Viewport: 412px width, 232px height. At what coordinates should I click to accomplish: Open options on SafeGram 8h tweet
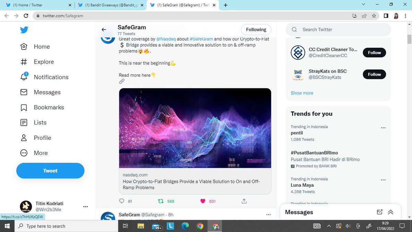pyautogui.click(x=268, y=215)
